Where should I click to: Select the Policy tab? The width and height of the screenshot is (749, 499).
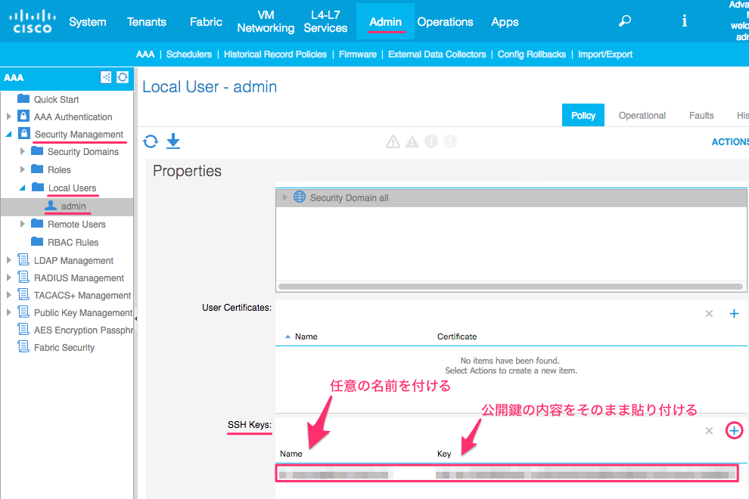(x=583, y=115)
